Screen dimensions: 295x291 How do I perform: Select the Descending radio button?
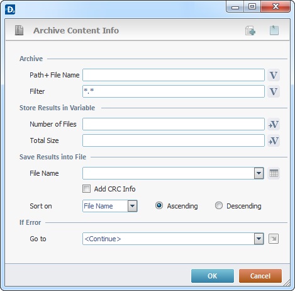coord(219,205)
